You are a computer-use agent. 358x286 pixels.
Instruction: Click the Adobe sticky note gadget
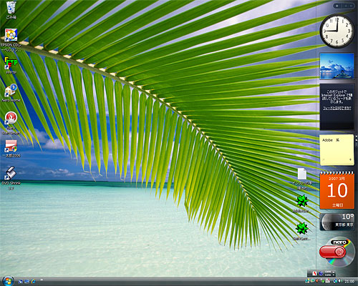[337, 149]
